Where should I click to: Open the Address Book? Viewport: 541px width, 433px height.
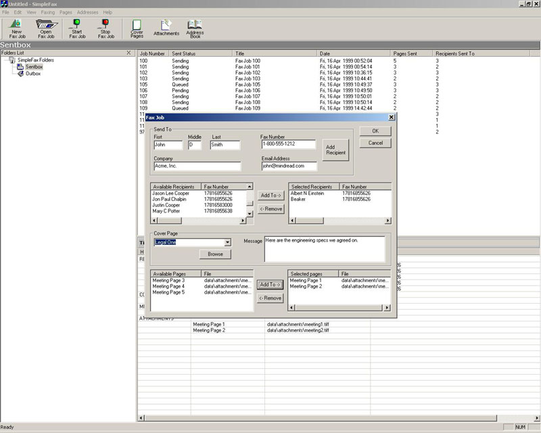195,28
